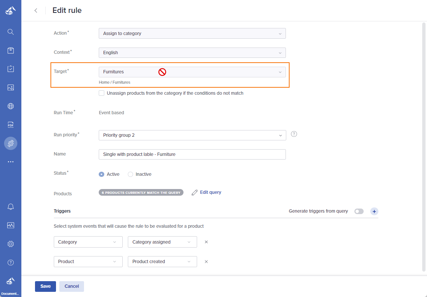Screen dimensions: 427x297
Task: Check 'Unassign products from the category' option
Action: tap(101, 93)
